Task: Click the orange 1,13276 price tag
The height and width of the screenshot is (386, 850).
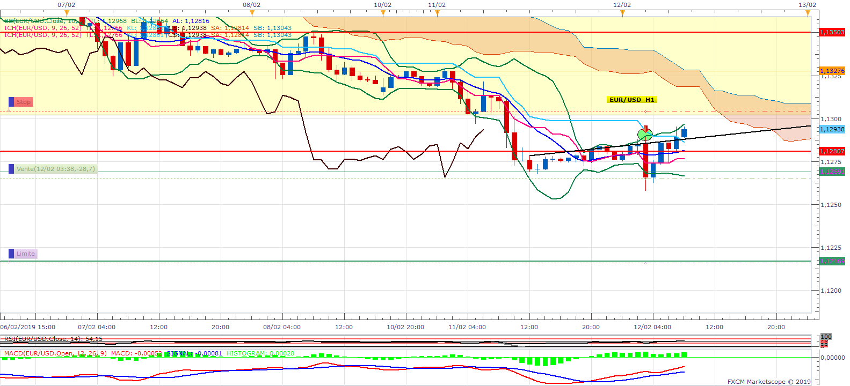Action: (832, 71)
